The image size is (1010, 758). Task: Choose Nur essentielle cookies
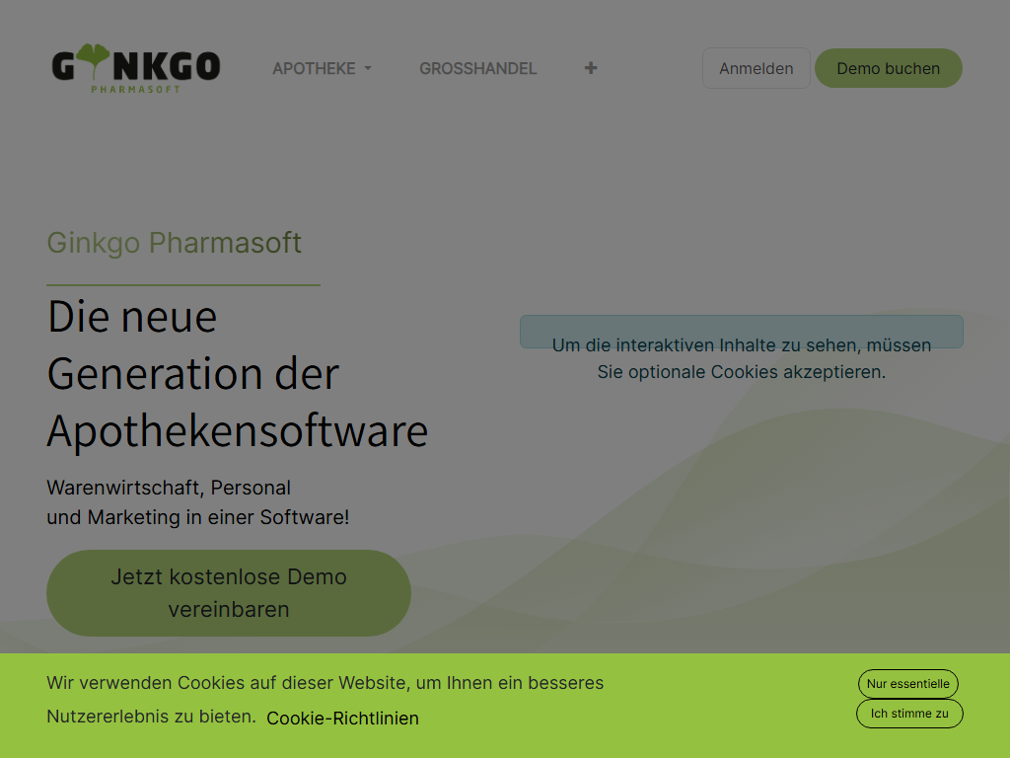tap(907, 684)
